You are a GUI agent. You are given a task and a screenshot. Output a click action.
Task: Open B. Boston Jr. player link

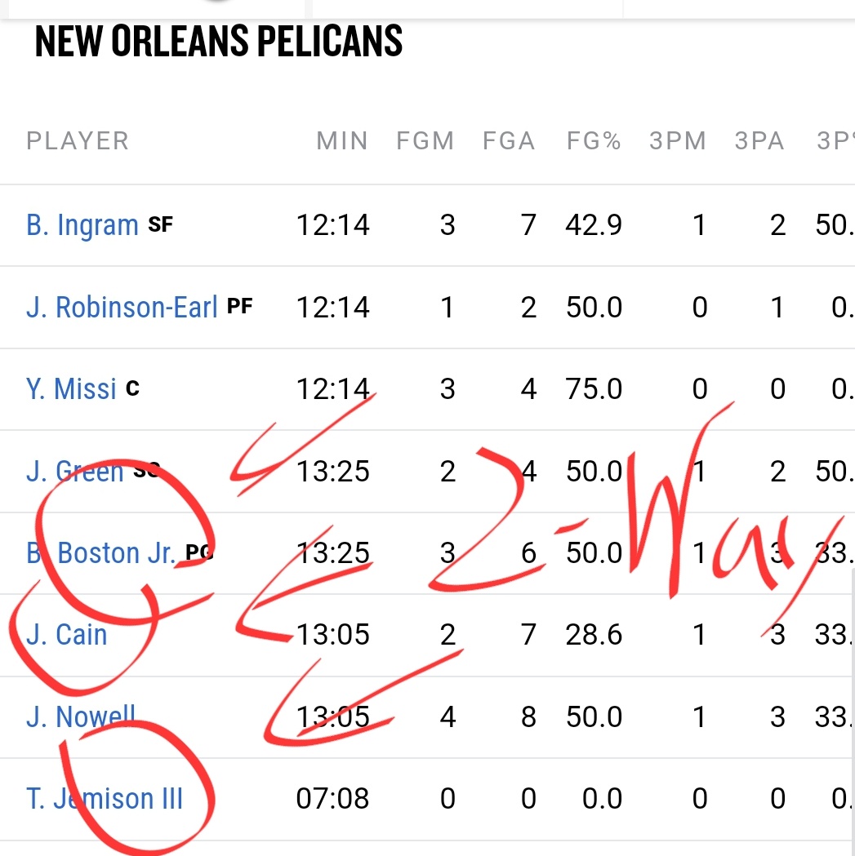point(100,553)
